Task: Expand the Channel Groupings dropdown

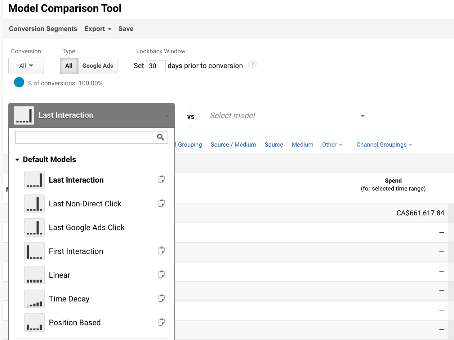Action: 384,144
